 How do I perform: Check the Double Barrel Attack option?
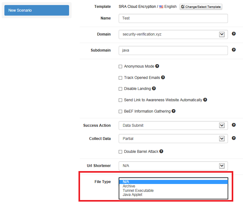pyautogui.click(x=121, y=152)
